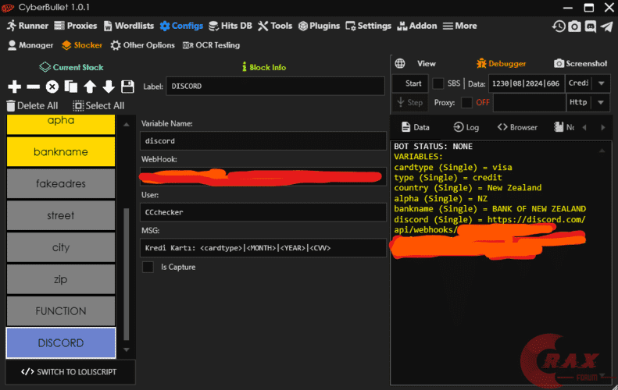Click the Current Stack layers icon
Image resolution: width=618 pixels, height=390 pixels.
point(45,67)
